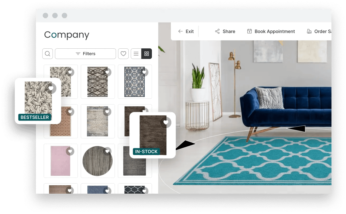
Task: Favorite the pink rug
Action: (x=70, y=151)
